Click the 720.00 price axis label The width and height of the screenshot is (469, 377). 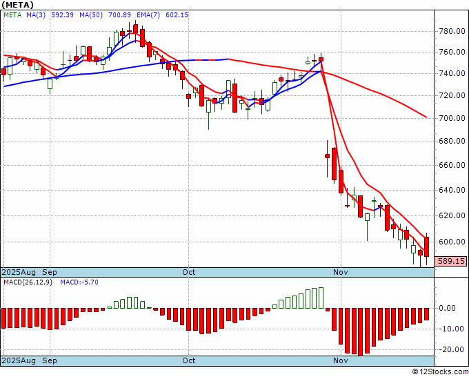click(x=452, y=95)
